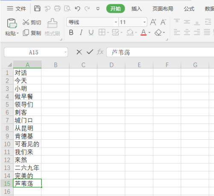Confirm the entry with the checkmark button
The image size is (214, 196).
coord(90,52)
